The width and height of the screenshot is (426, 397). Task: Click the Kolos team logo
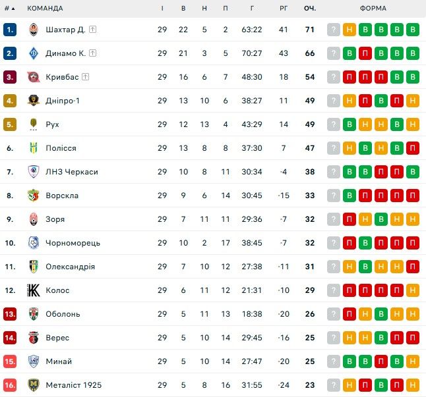[x=34, y=290]
